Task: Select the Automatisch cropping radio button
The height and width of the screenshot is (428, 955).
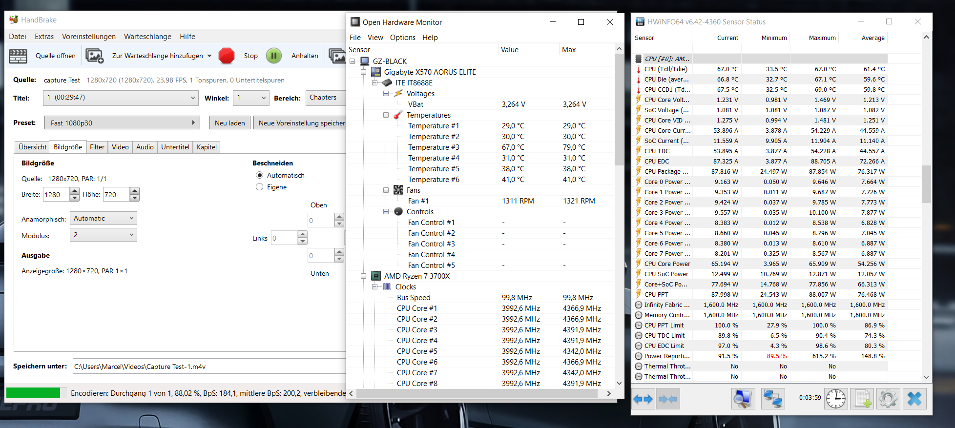Action: pyautogui.click(x=260, y=175)
